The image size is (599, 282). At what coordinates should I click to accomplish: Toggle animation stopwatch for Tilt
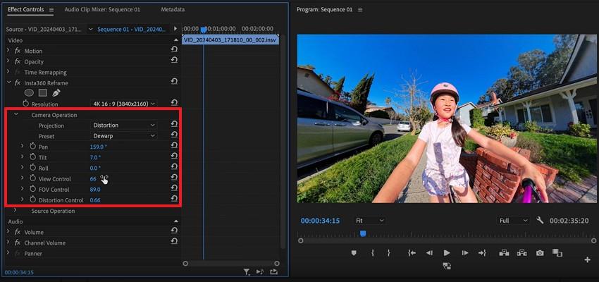pyautogui.click(x=33, y=157)
